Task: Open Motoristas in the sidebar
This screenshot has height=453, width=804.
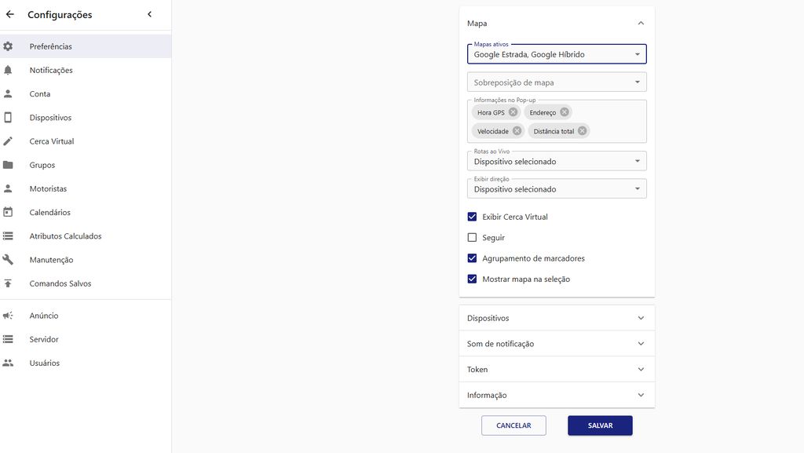Action: (x=48, y=189)
